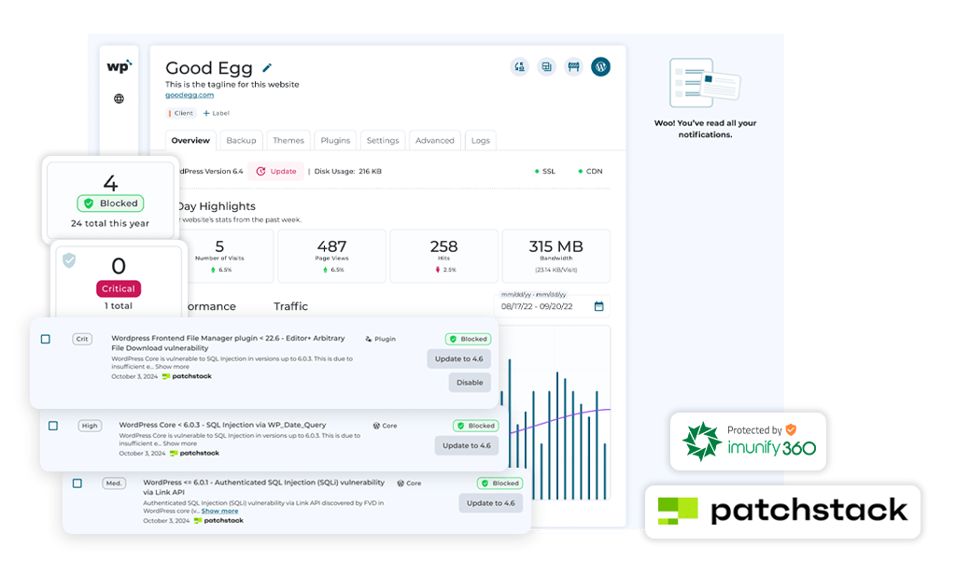The width and height of the screenshot is (956, 561).
Task: Expand Show more on Link API vulnerability
Action: point(219,512)
